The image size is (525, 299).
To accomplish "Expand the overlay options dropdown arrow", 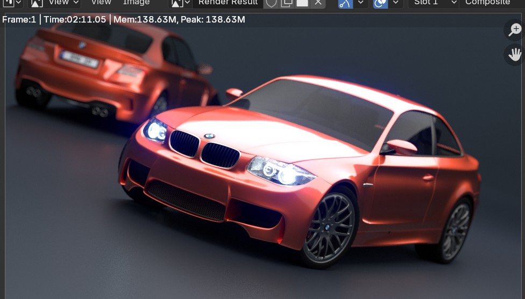I will click(x=395, y=3).
